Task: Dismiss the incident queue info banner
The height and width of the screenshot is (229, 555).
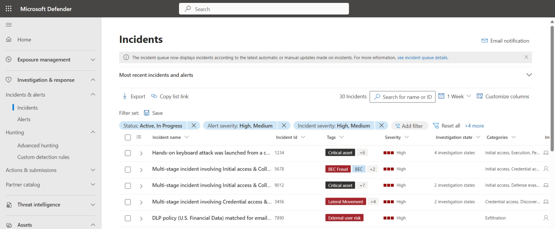Action: tap(526, 57)
